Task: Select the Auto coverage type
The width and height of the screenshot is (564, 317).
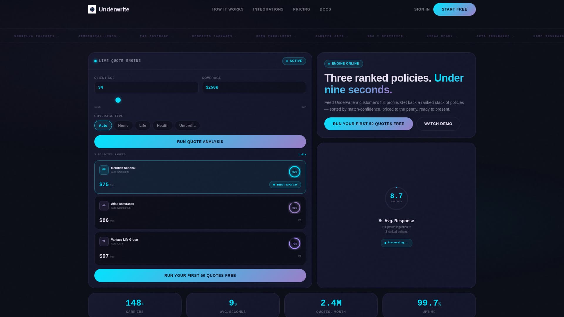Action: click(x=103, y=126)
